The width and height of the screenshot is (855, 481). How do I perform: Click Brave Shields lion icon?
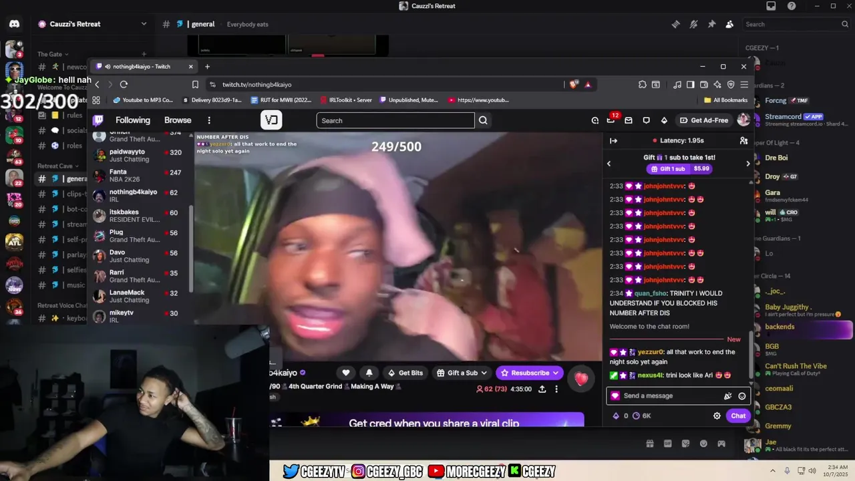coord(573,84)
